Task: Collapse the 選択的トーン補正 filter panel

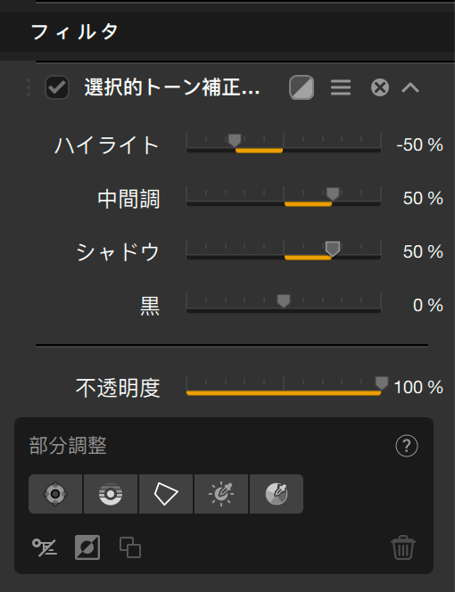Action: pyautogui.click(x=410, y=87)
